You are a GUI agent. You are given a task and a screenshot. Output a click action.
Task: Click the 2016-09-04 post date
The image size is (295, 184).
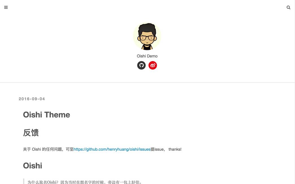tap(32, 99)
